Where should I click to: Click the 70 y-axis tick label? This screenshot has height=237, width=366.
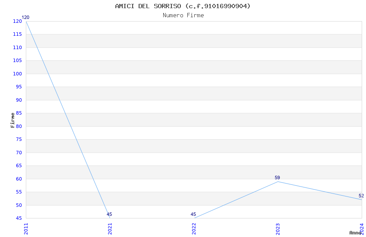point(19,153)
